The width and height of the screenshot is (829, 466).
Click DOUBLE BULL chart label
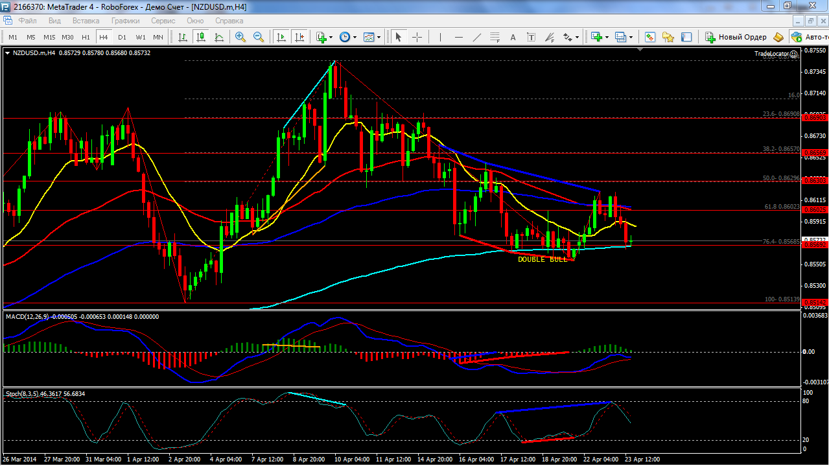coord(543,259)
